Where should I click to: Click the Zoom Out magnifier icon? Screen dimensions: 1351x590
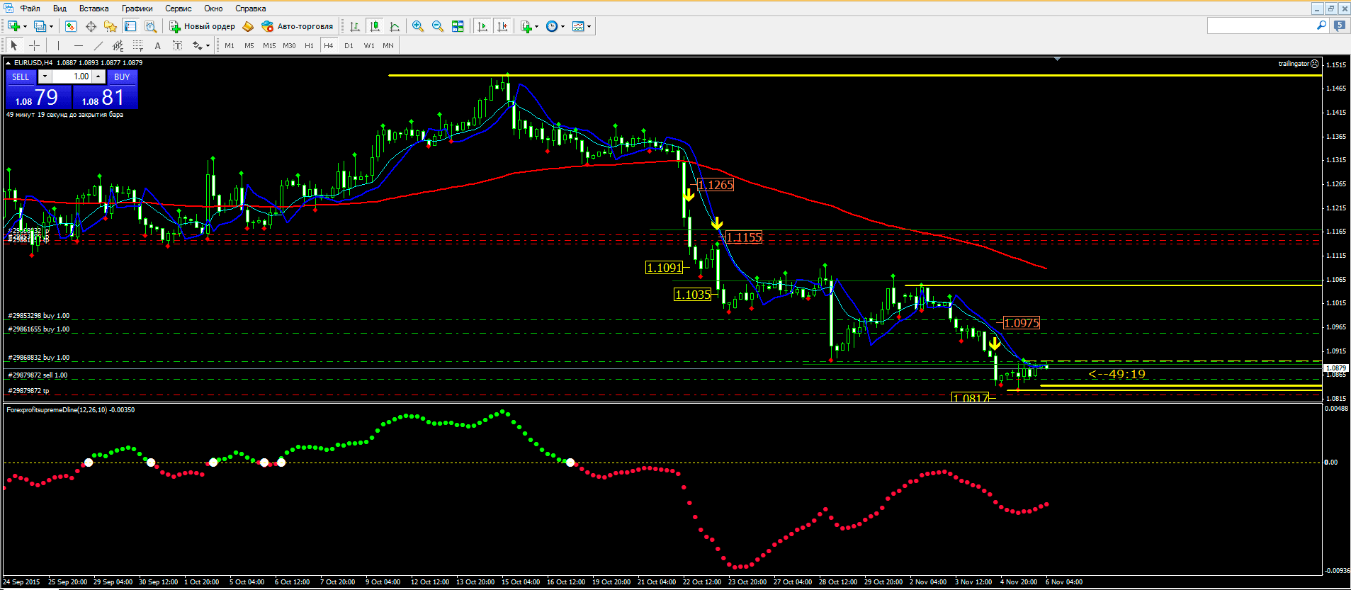(x=438, y=26)
